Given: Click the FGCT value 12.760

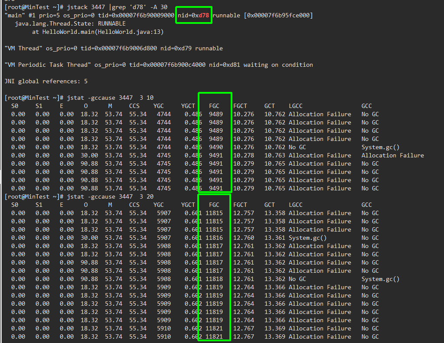Looking at the screenshot, I should [x=244, y=238].
